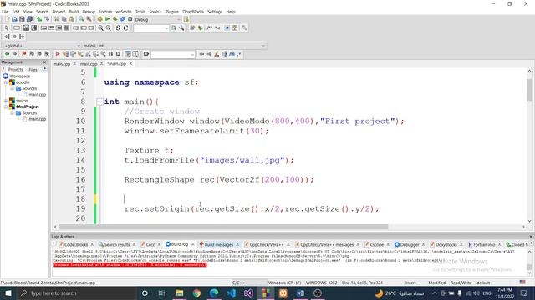Open the debugger toolbar combo box

pos(173,54)
